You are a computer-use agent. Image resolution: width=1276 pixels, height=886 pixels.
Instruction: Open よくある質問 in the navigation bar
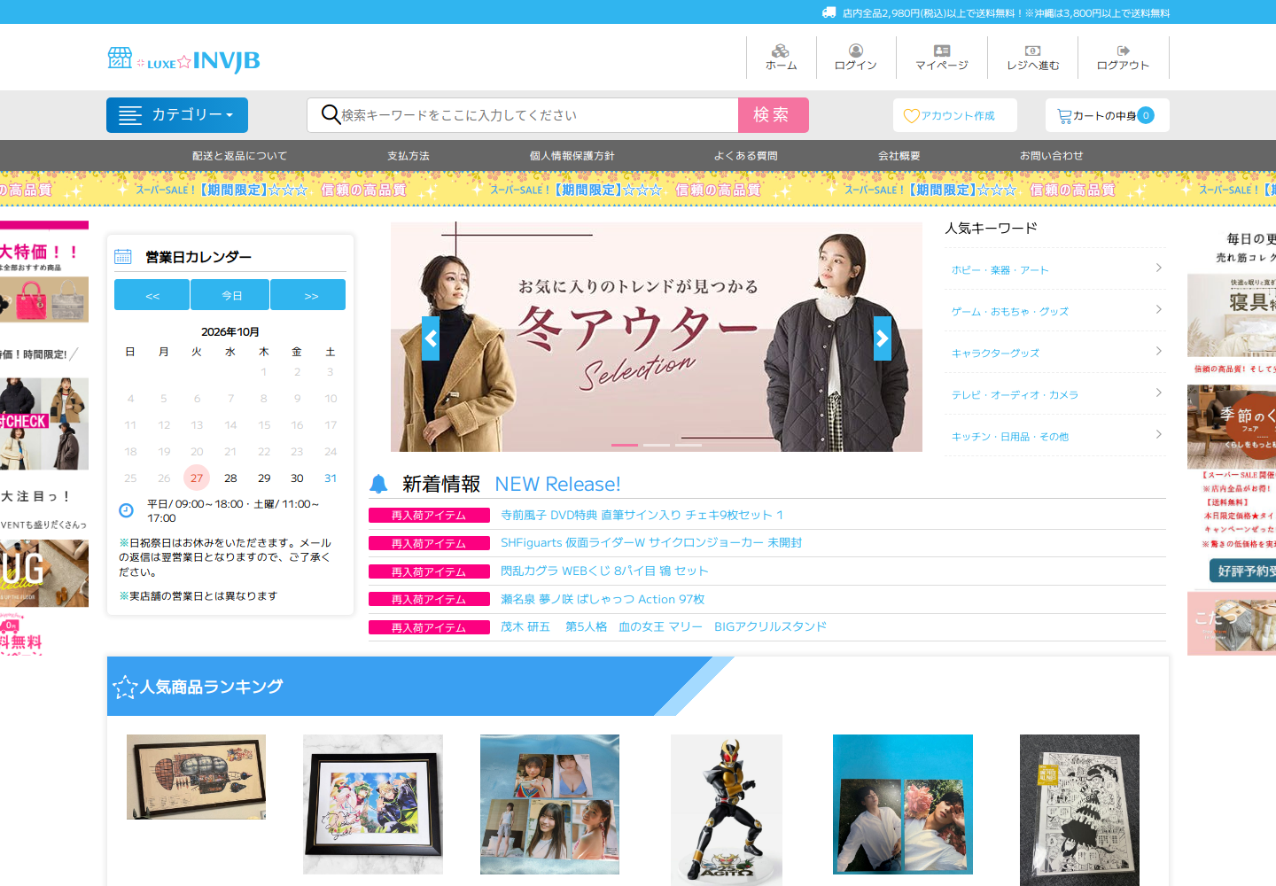click(746, 156)
